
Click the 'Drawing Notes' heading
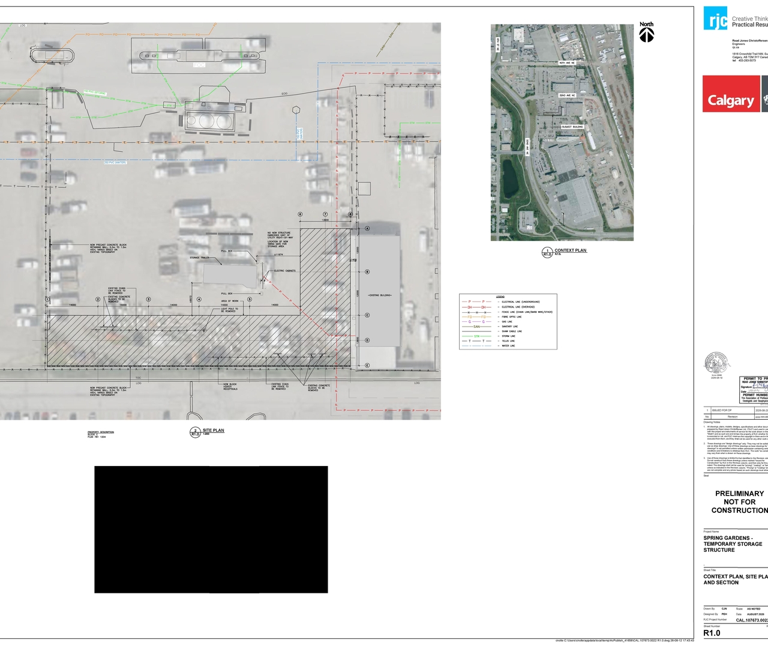pyautogui.click(x=712, y=422)
